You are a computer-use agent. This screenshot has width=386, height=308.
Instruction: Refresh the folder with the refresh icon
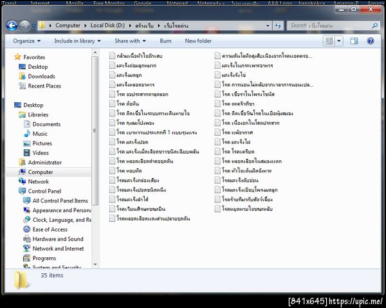pyautogui.click(x=278, y=26)
